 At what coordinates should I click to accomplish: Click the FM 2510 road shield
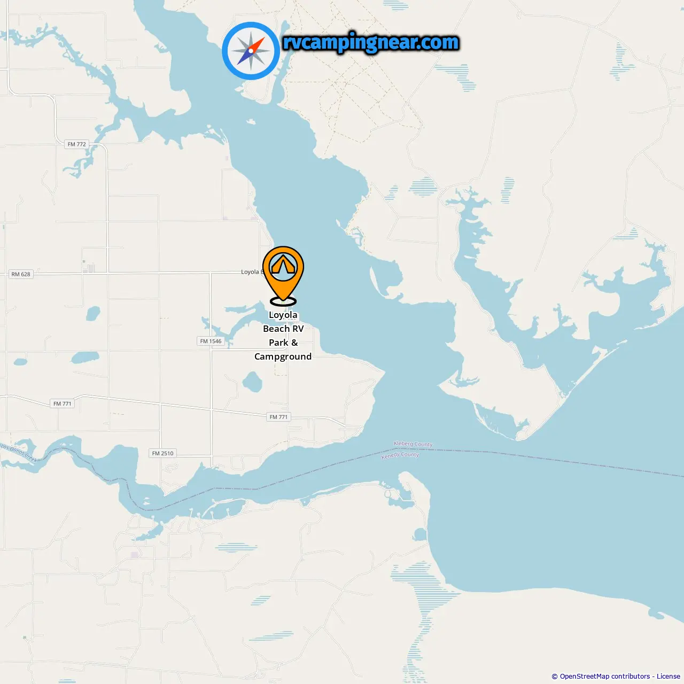pos(162,453)
